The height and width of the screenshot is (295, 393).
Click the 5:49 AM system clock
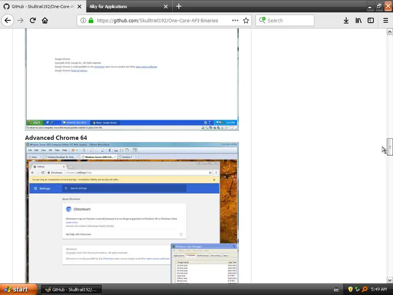(379, 289)
